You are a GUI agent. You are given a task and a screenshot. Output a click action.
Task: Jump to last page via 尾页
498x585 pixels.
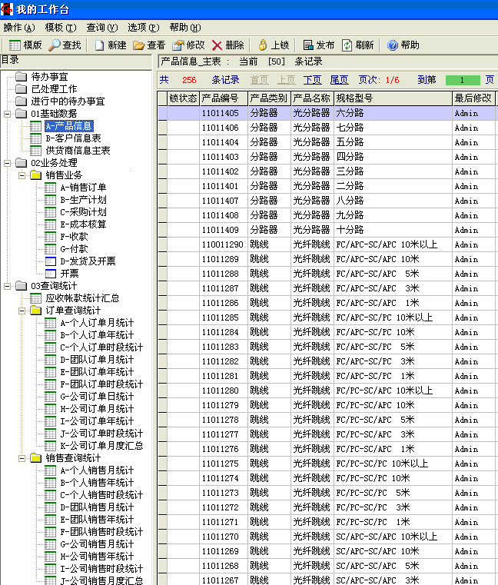339,80
